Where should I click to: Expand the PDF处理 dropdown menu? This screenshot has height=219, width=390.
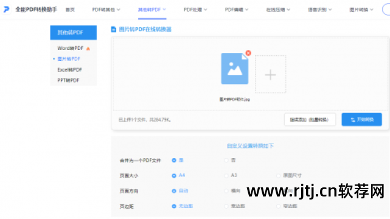(x=195, y=10)
